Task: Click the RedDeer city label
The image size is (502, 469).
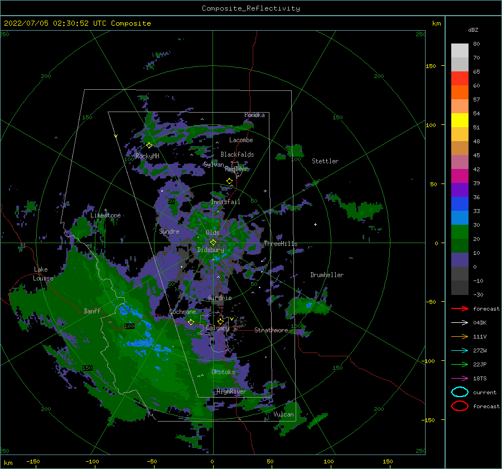Action: pyautogui.click(x=236, y=169)
